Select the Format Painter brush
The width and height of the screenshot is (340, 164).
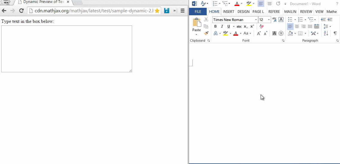(206, 33)
